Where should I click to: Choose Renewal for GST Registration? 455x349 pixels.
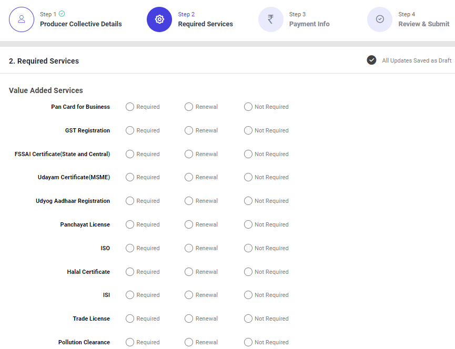189,130
